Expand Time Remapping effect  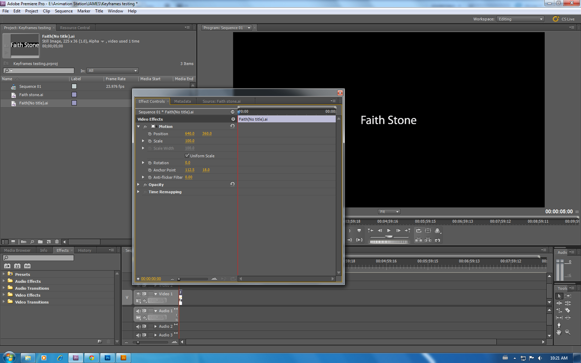pos(138,192)
